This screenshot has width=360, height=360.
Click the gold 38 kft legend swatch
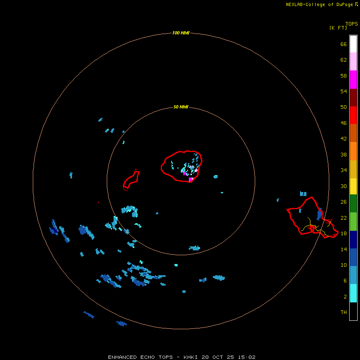click(353, 169)
